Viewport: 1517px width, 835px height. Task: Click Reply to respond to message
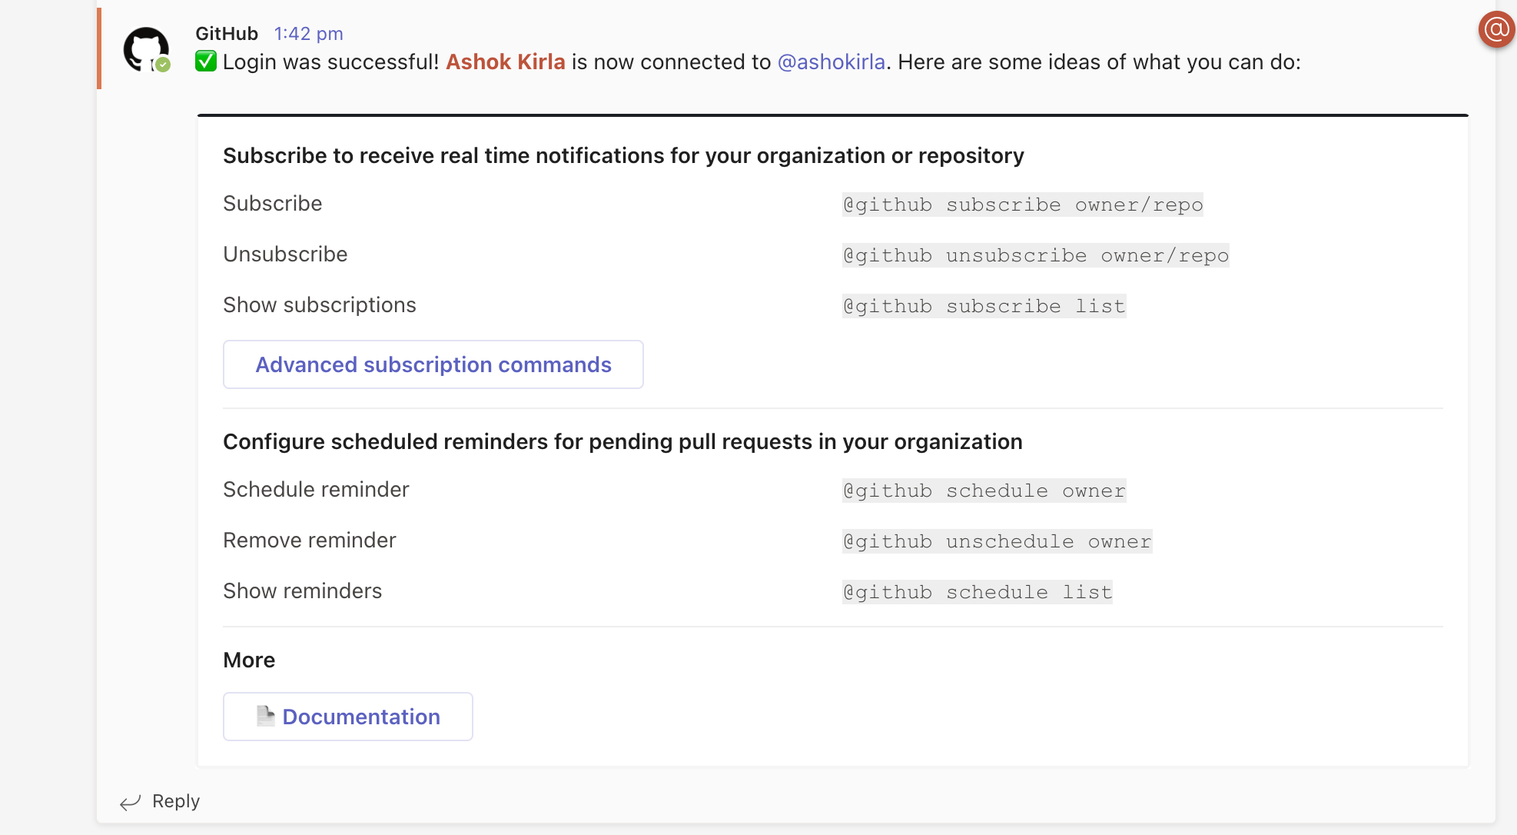[x=175, y=801]
